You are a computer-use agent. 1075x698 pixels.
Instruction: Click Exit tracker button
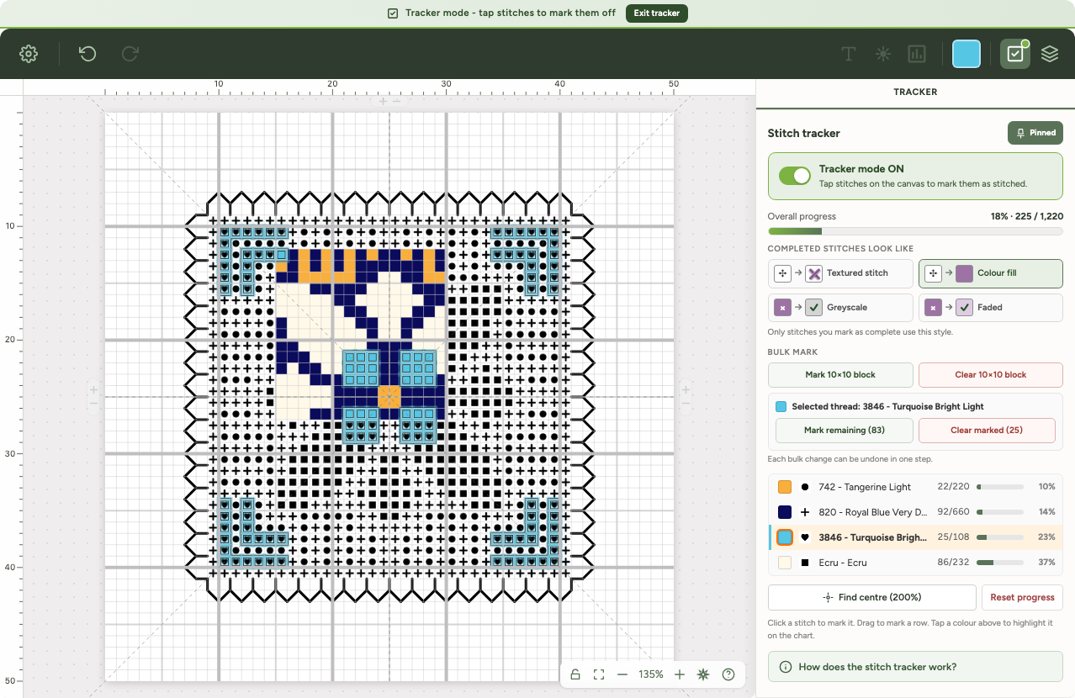[657, 13]
